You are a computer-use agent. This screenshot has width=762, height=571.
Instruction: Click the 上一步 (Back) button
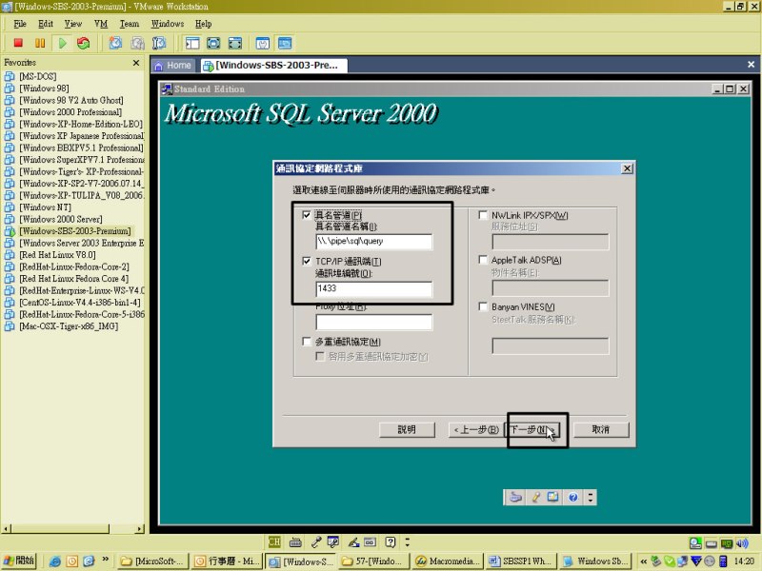point(476,430)
